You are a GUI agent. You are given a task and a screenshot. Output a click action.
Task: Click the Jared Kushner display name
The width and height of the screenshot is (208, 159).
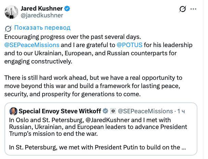(42, 9)
